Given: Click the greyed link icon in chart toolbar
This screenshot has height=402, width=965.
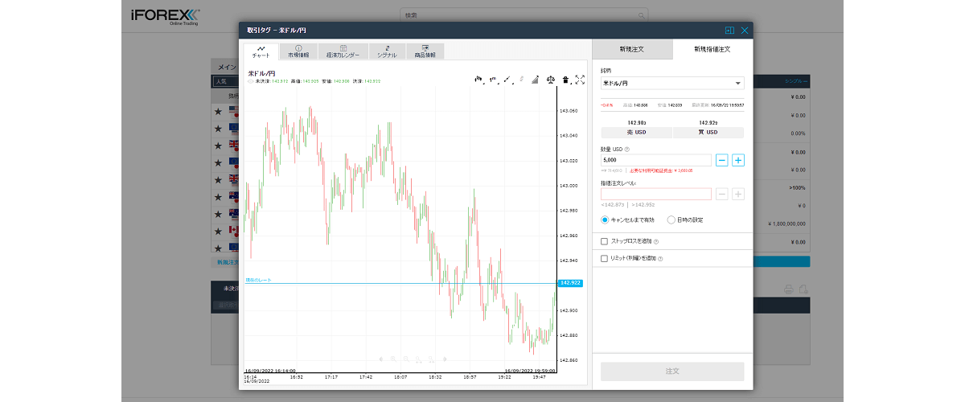Looking at the screenshot, I should [521, 79].
